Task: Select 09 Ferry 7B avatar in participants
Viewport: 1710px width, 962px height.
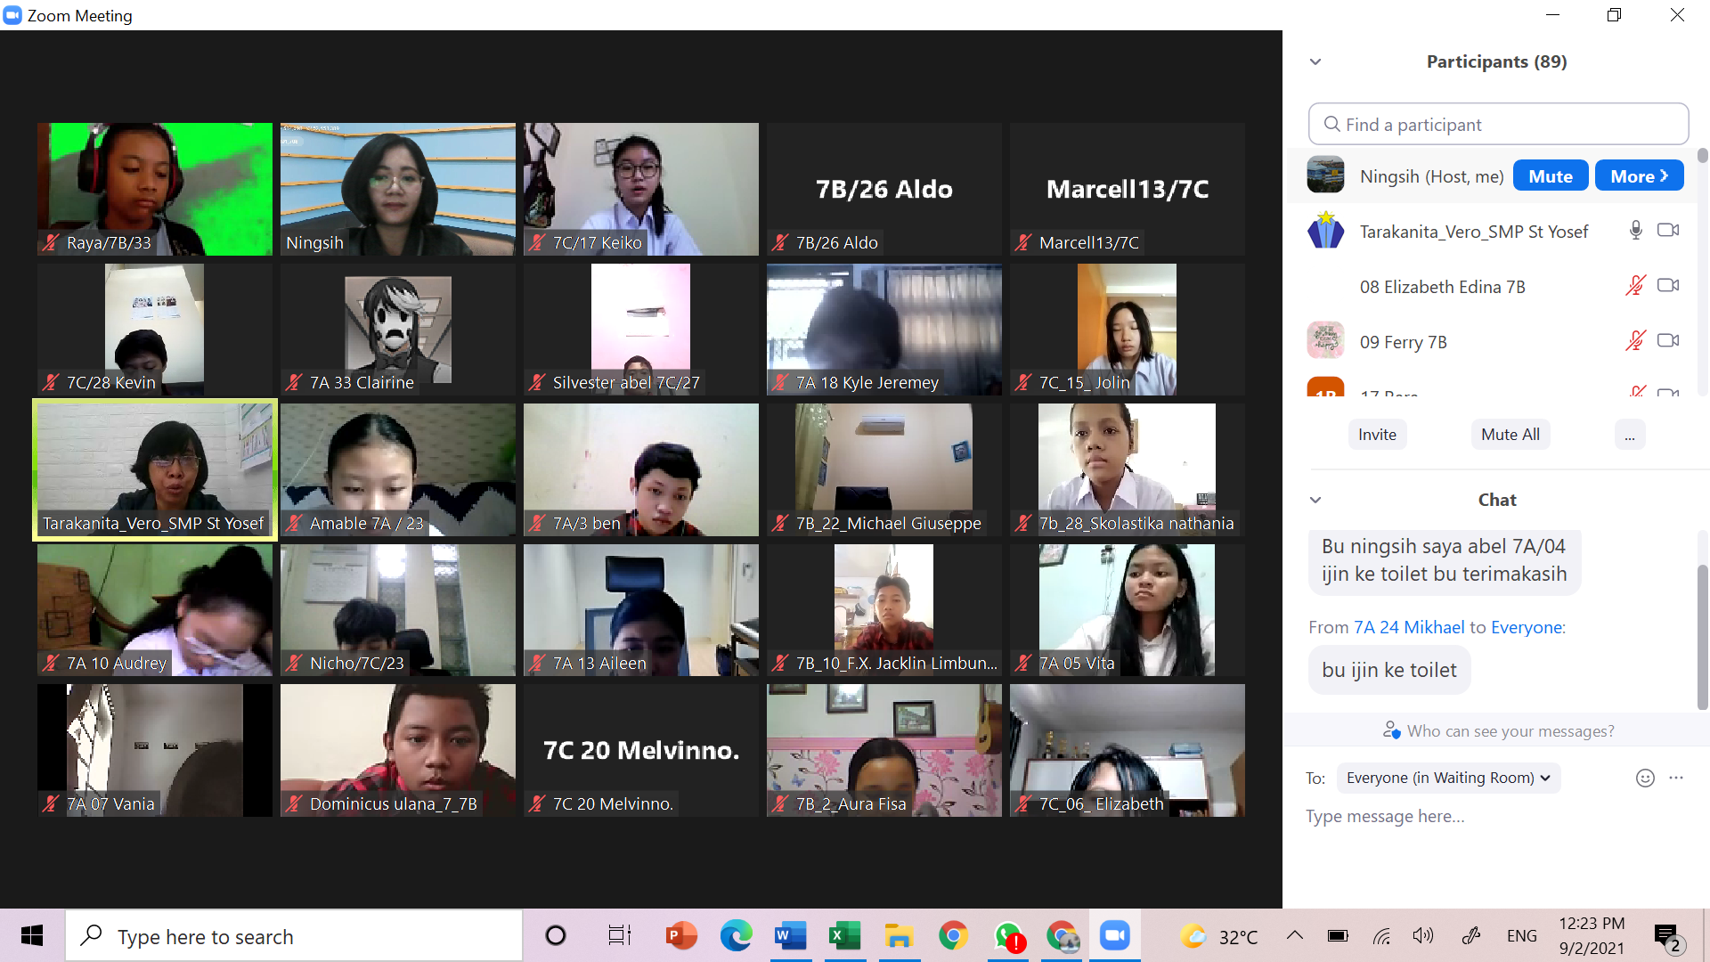Action: click(x=1325, y=341)
